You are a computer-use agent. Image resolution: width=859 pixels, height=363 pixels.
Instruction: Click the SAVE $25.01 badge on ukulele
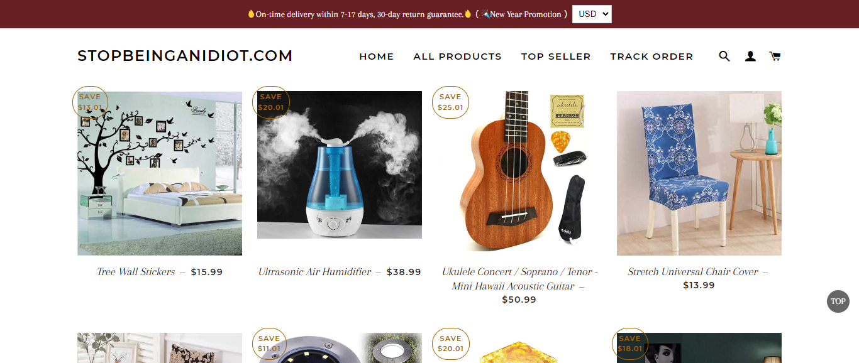coord(450,102)
